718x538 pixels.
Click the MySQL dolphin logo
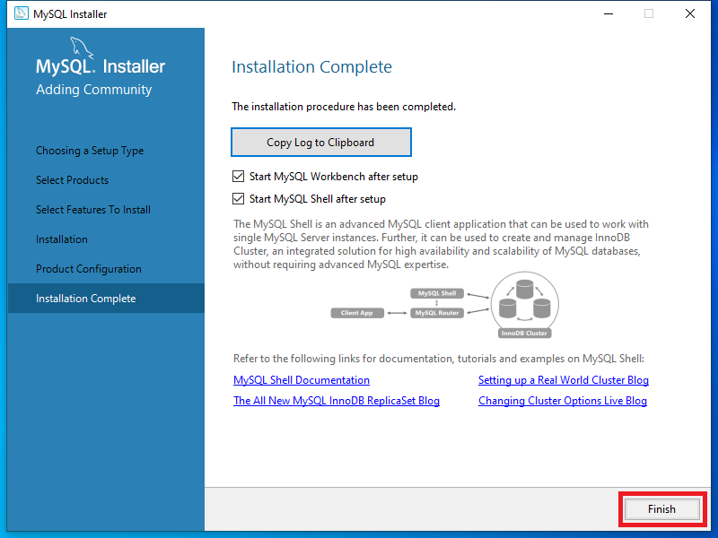tap(82, 48)
